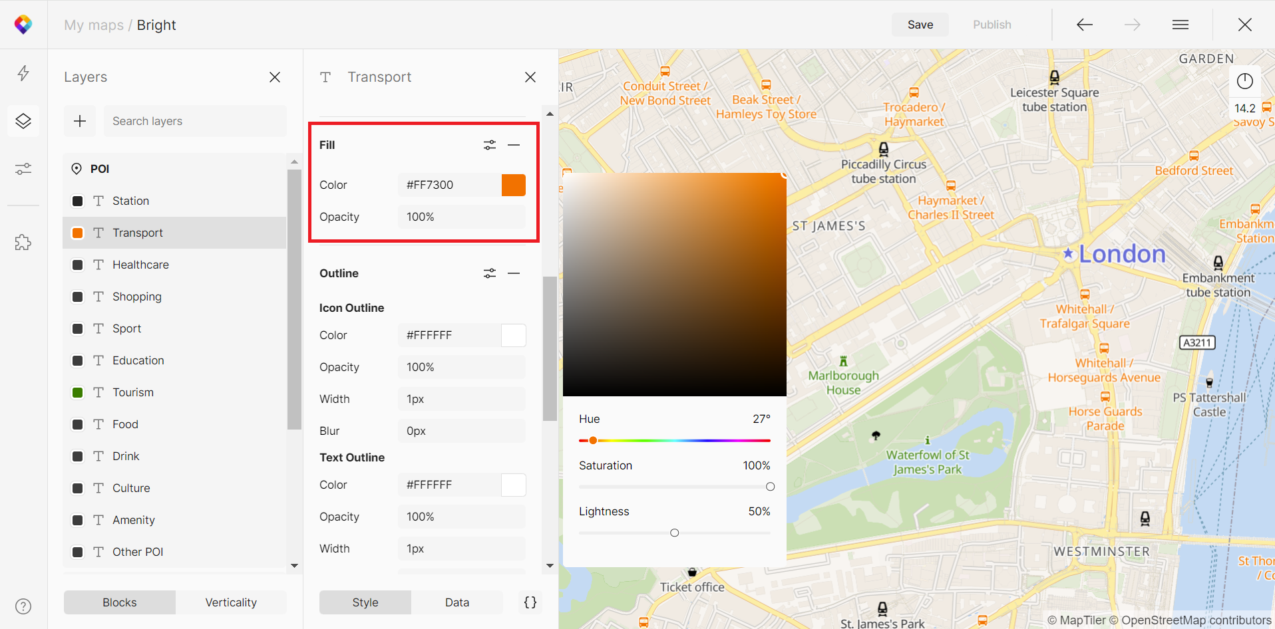1275x629 pixels.
Task: Collapse the Fill section with minus
Action: pos(514,145)
